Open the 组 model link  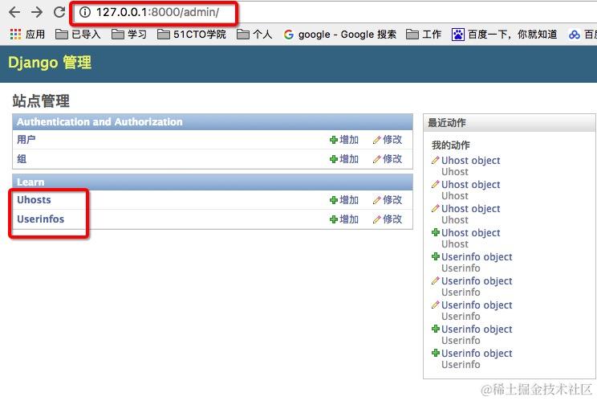[22, 159]
